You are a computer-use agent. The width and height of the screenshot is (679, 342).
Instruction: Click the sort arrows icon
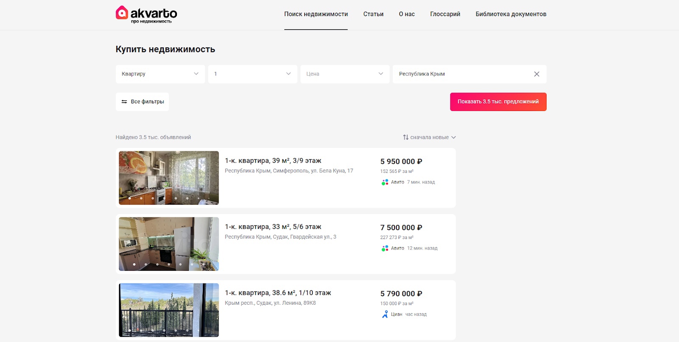point(406,137)
